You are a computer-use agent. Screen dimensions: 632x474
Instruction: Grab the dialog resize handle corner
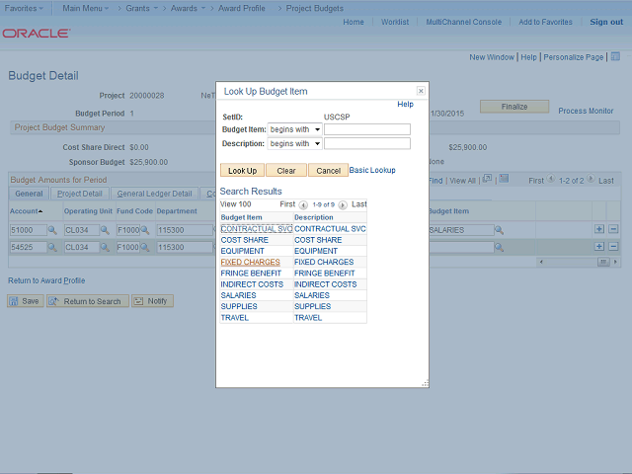(x=425, y=383)
